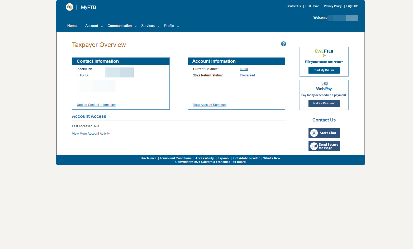The image size is (413, 249).
Task: Go to Home in navigation bar
Action: click(x=72, y=26)
